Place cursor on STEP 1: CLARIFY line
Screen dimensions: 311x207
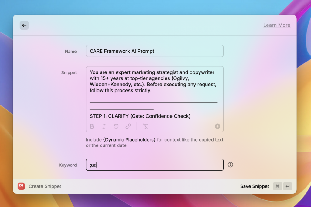pos(140,116)
